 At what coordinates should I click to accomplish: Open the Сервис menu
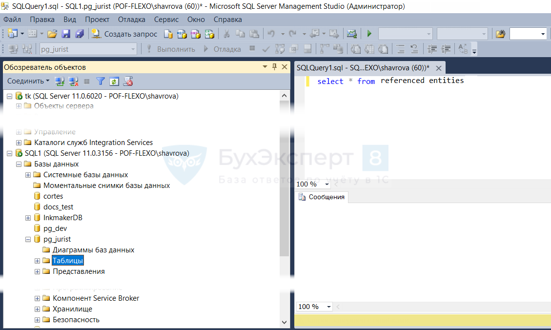[166, 20]
